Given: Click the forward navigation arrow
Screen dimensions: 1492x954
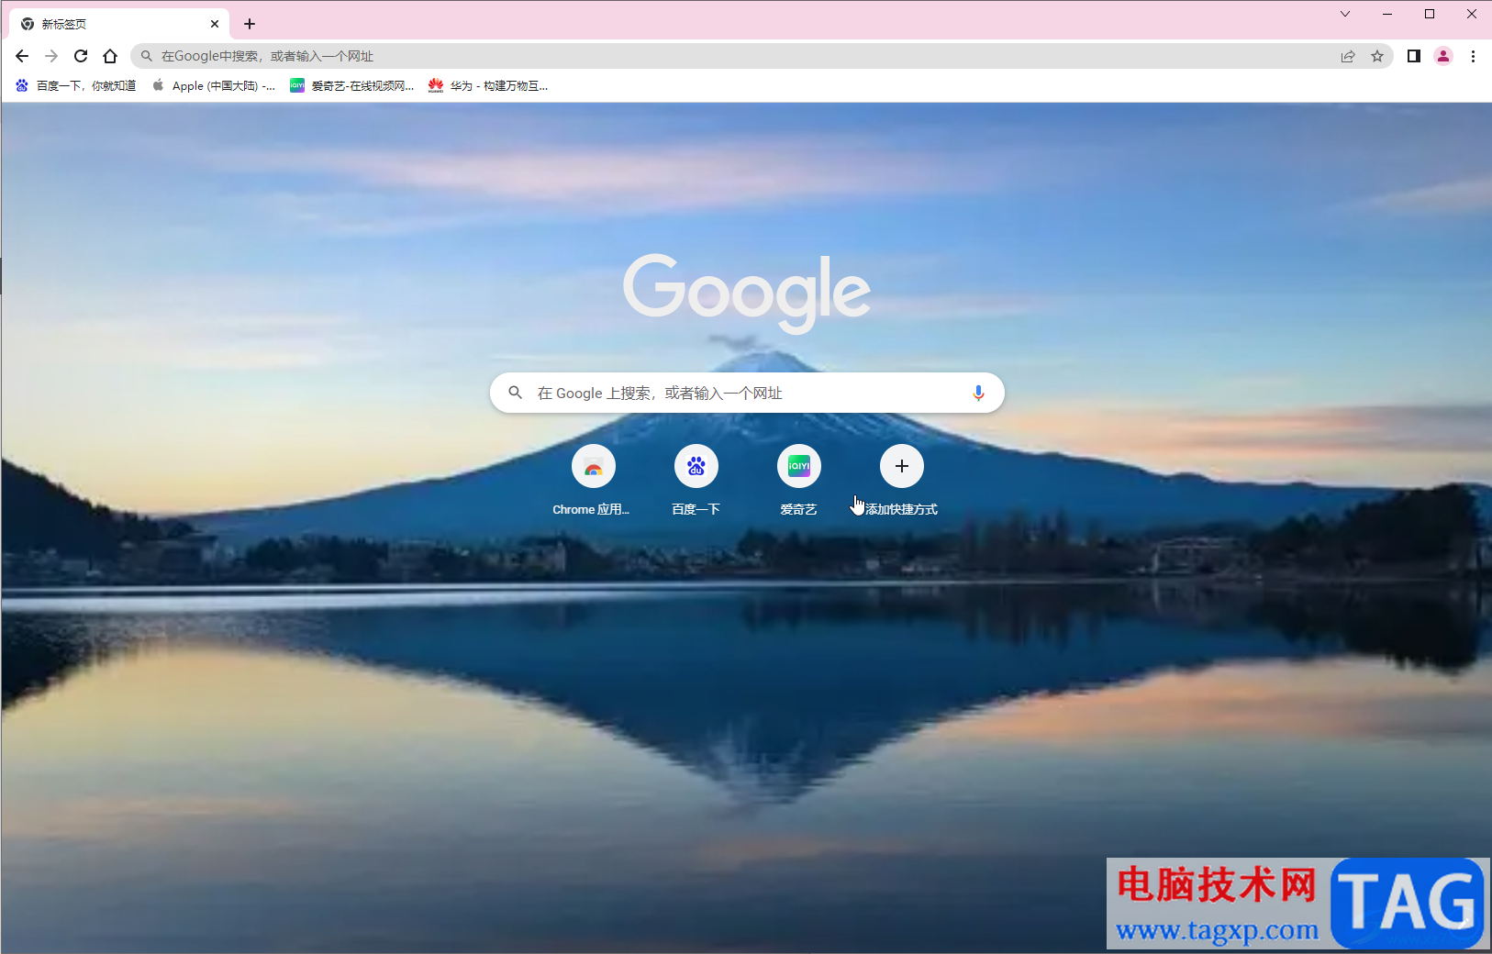Looking at the screenshot, I should coord(51,56).
